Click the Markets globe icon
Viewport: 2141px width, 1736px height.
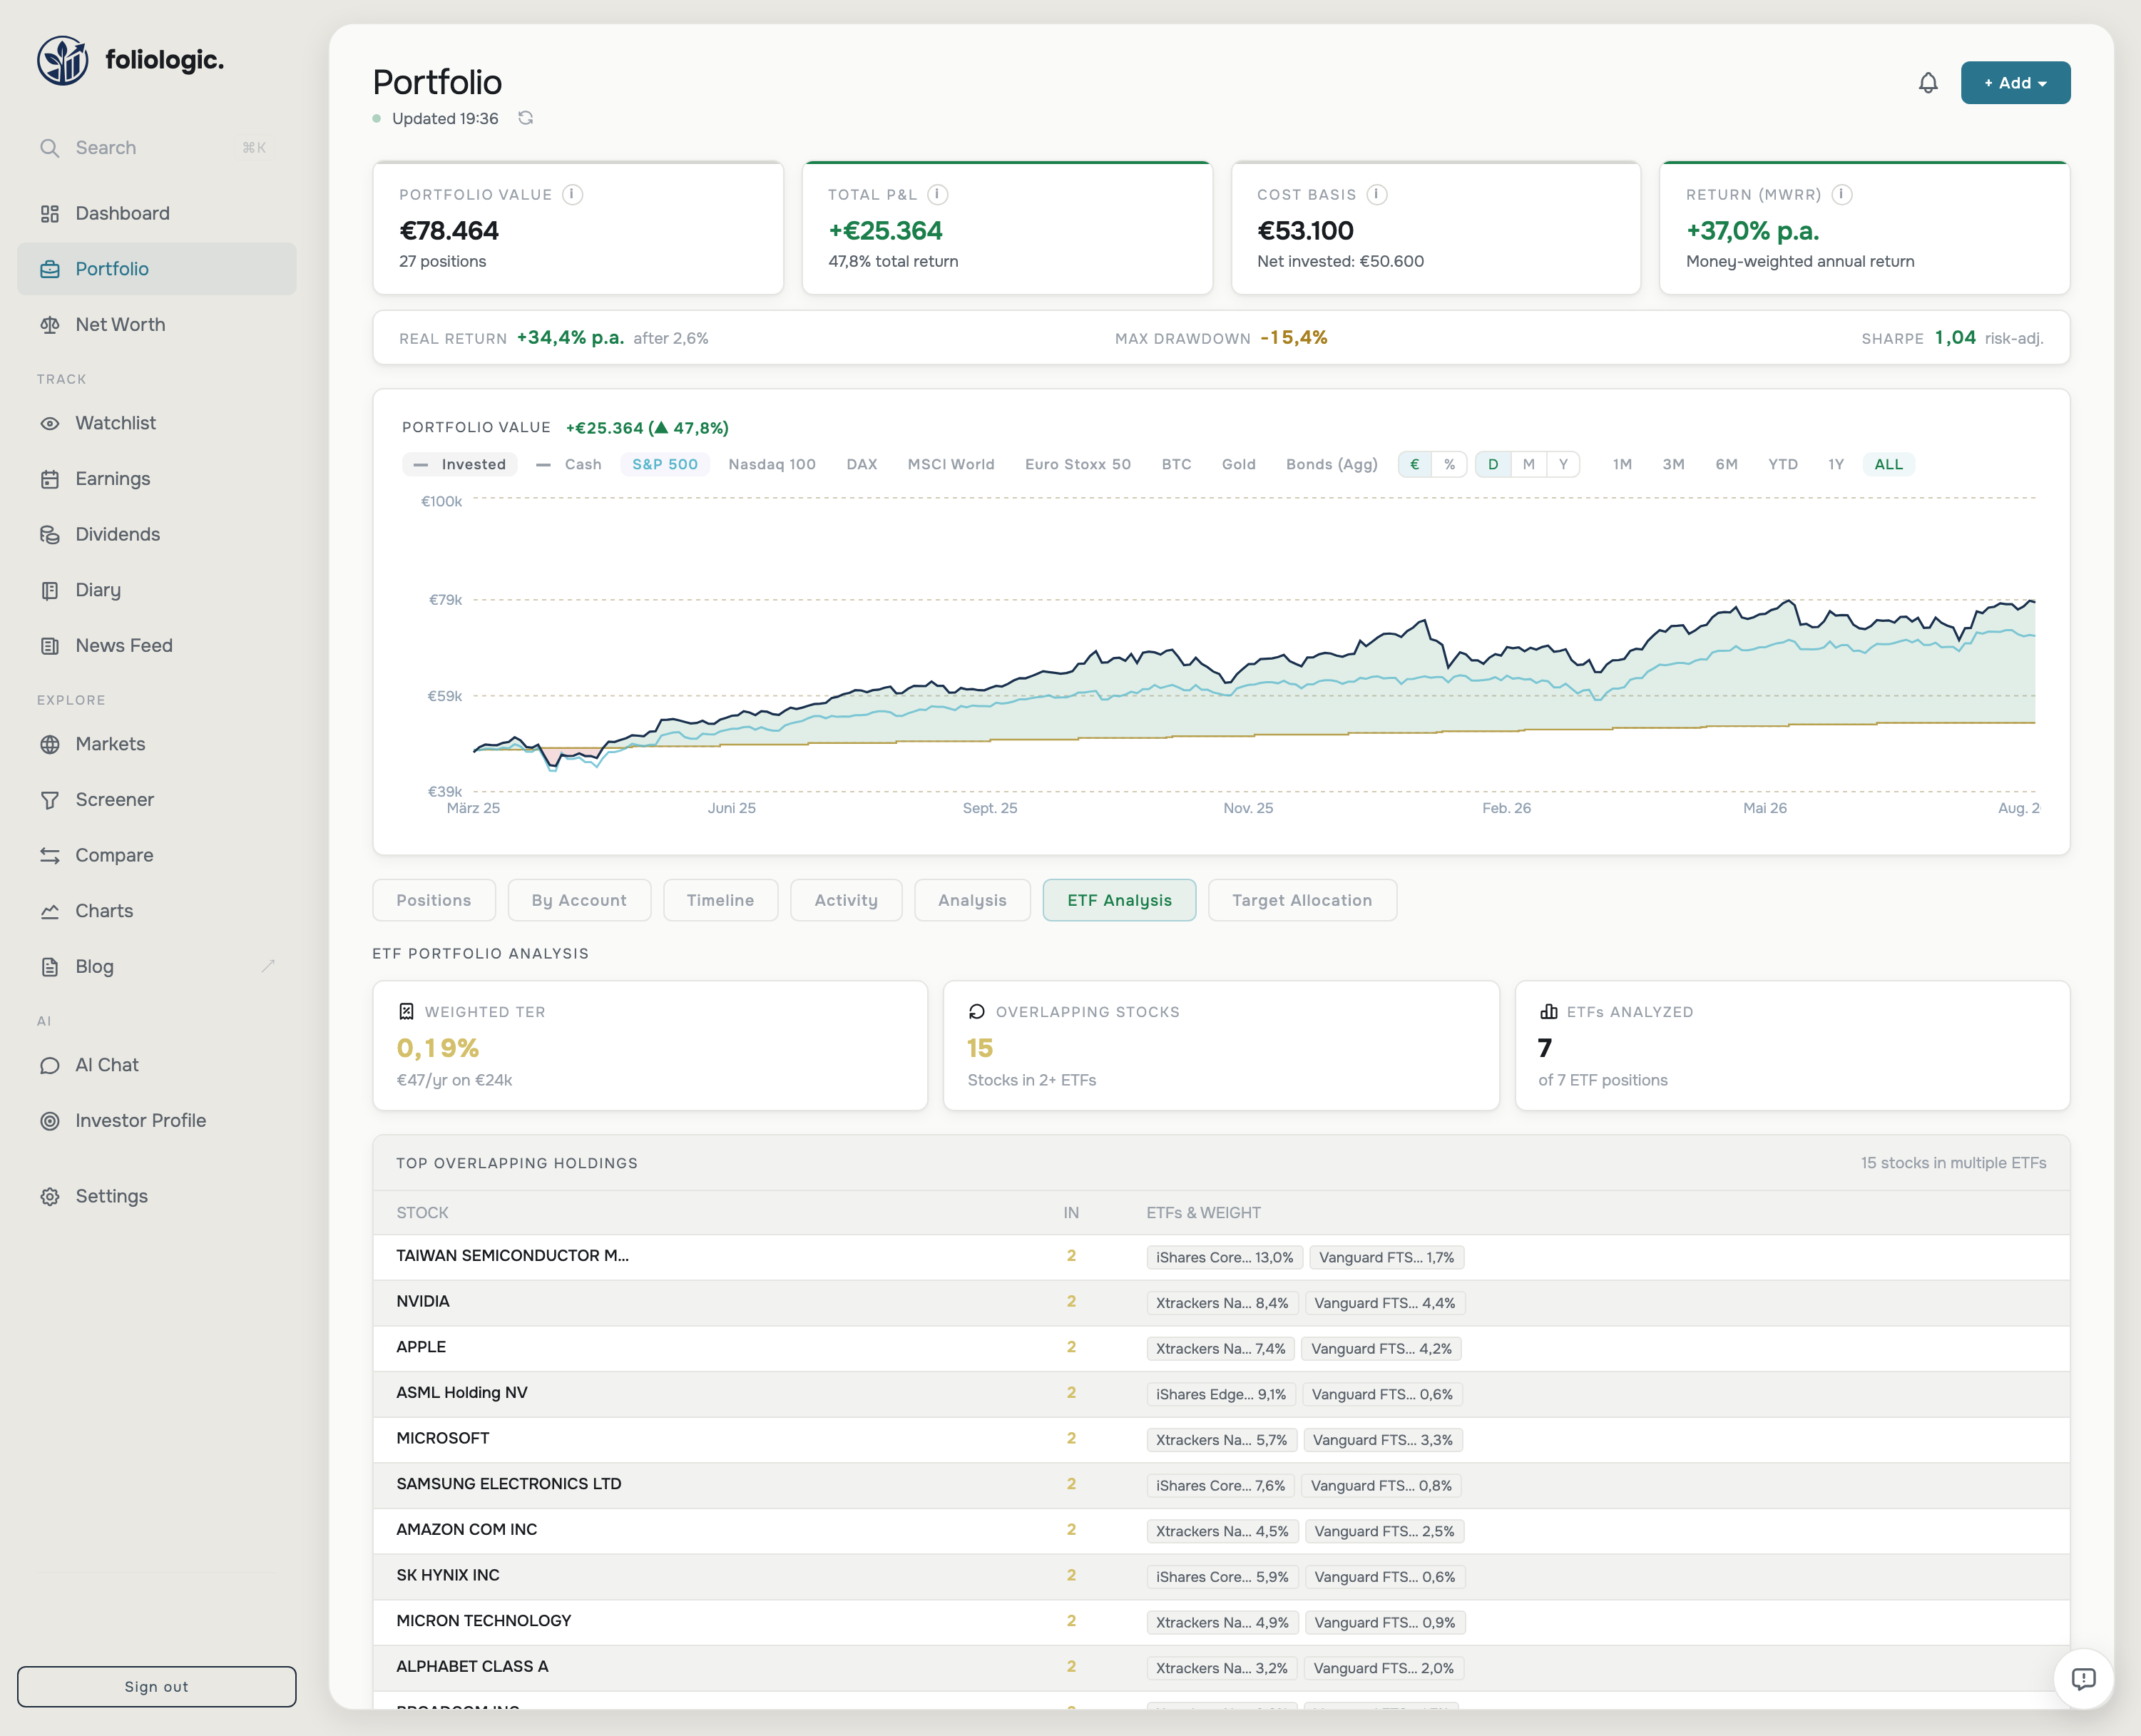pyautogui.click(x=50, y=744)
